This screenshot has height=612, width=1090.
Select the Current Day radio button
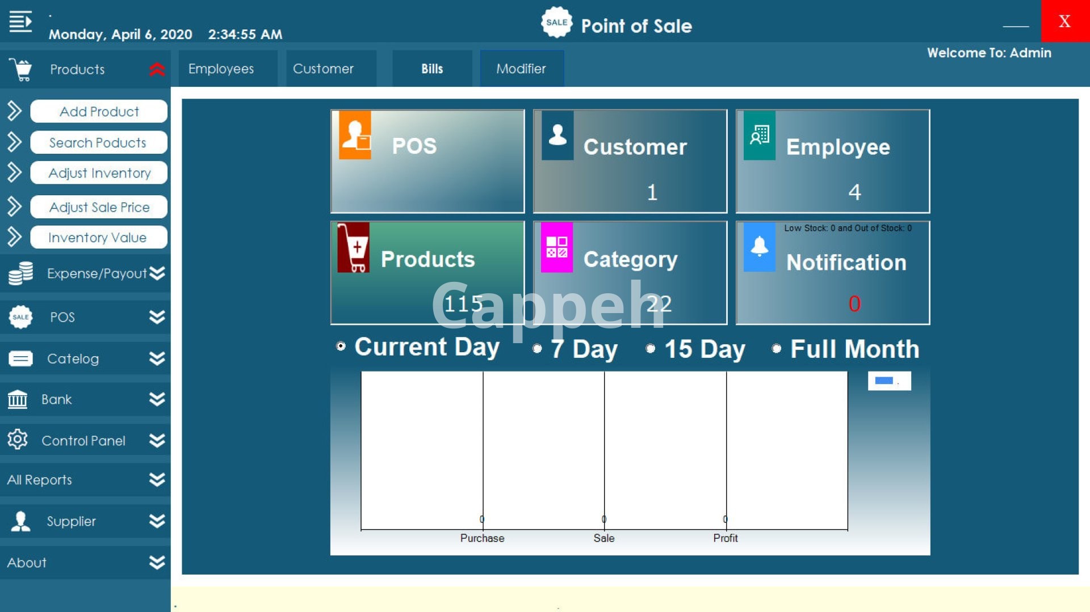pos(341,346)
